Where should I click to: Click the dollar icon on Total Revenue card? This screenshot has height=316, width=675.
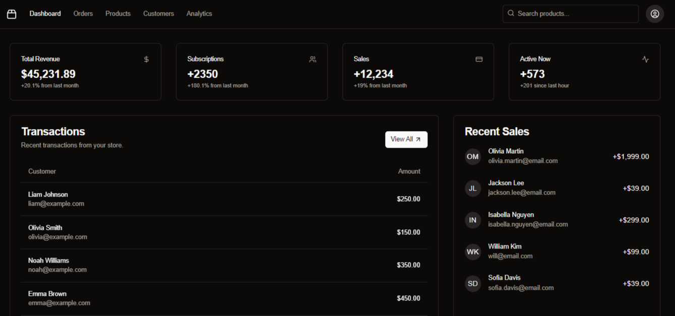tap(146, 59)
